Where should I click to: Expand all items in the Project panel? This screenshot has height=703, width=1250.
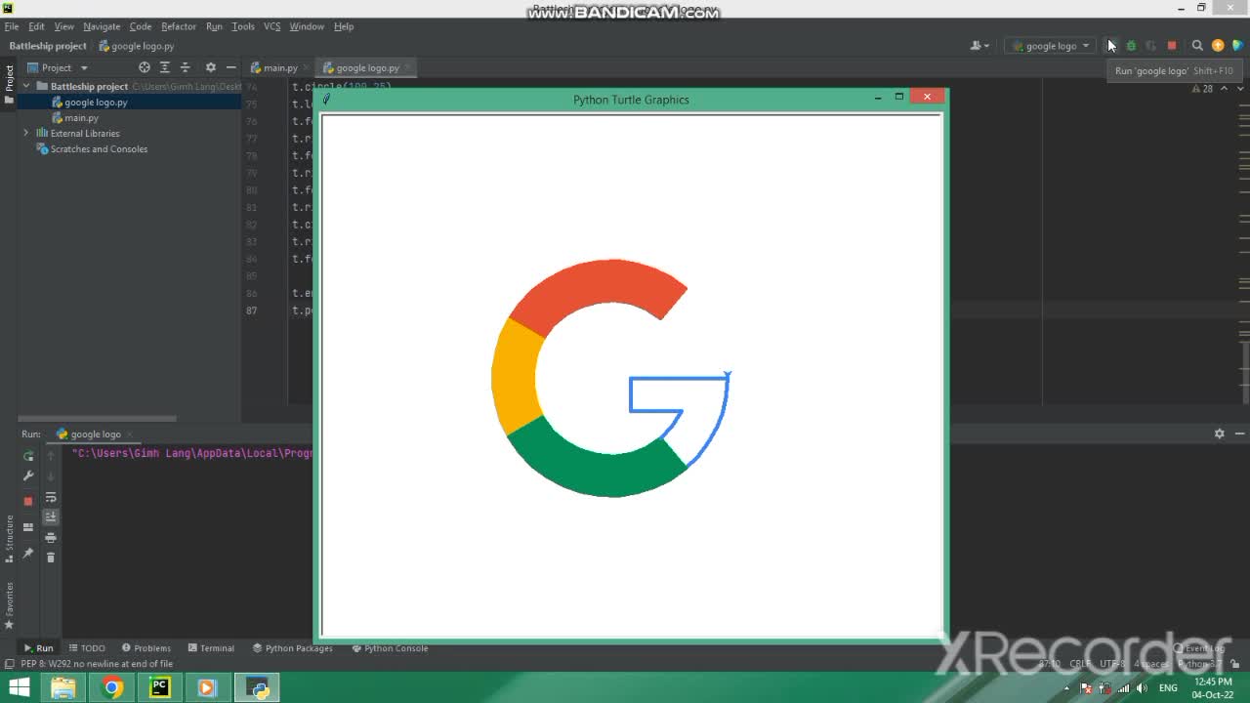[164, 67]
